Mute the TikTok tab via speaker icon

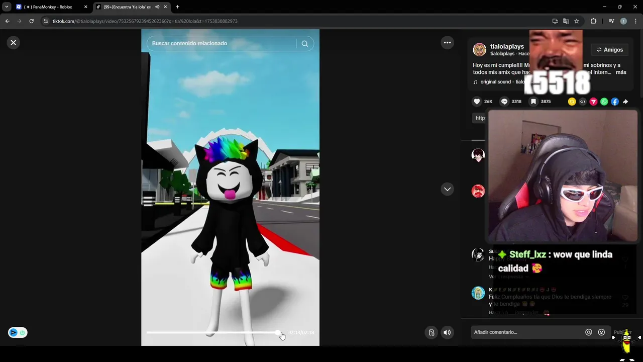coord(157,7)
